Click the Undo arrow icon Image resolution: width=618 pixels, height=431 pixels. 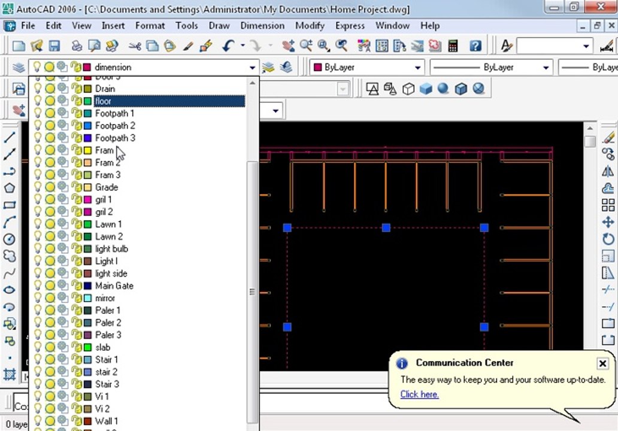(229, 45)
